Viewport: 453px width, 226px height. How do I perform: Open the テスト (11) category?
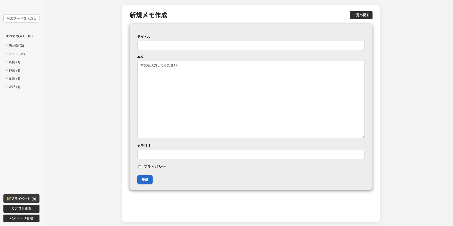(x=17, y=54)
